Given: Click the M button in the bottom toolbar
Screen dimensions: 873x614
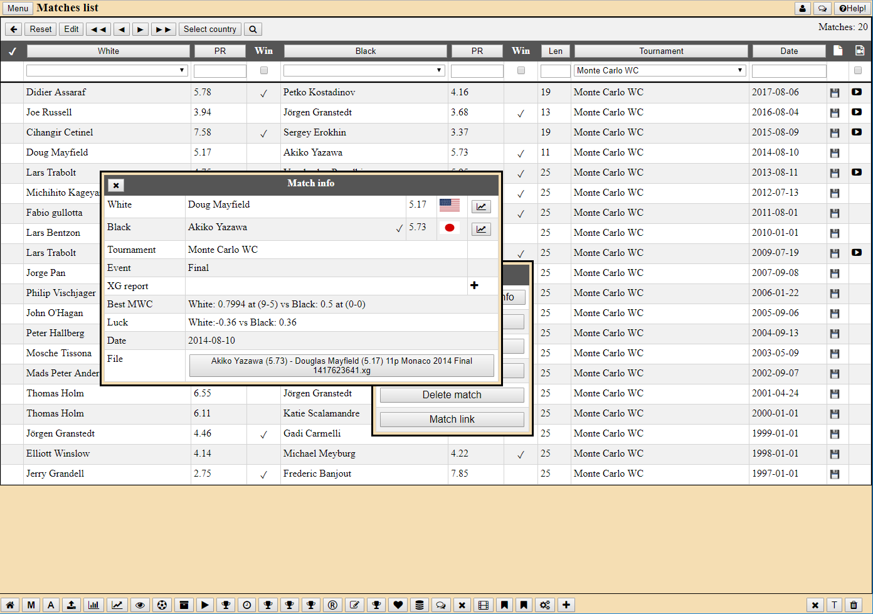Looking at the screenshot, I should [31, 605].
